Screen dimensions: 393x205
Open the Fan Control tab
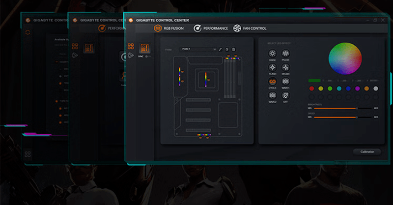click(250, 29)
